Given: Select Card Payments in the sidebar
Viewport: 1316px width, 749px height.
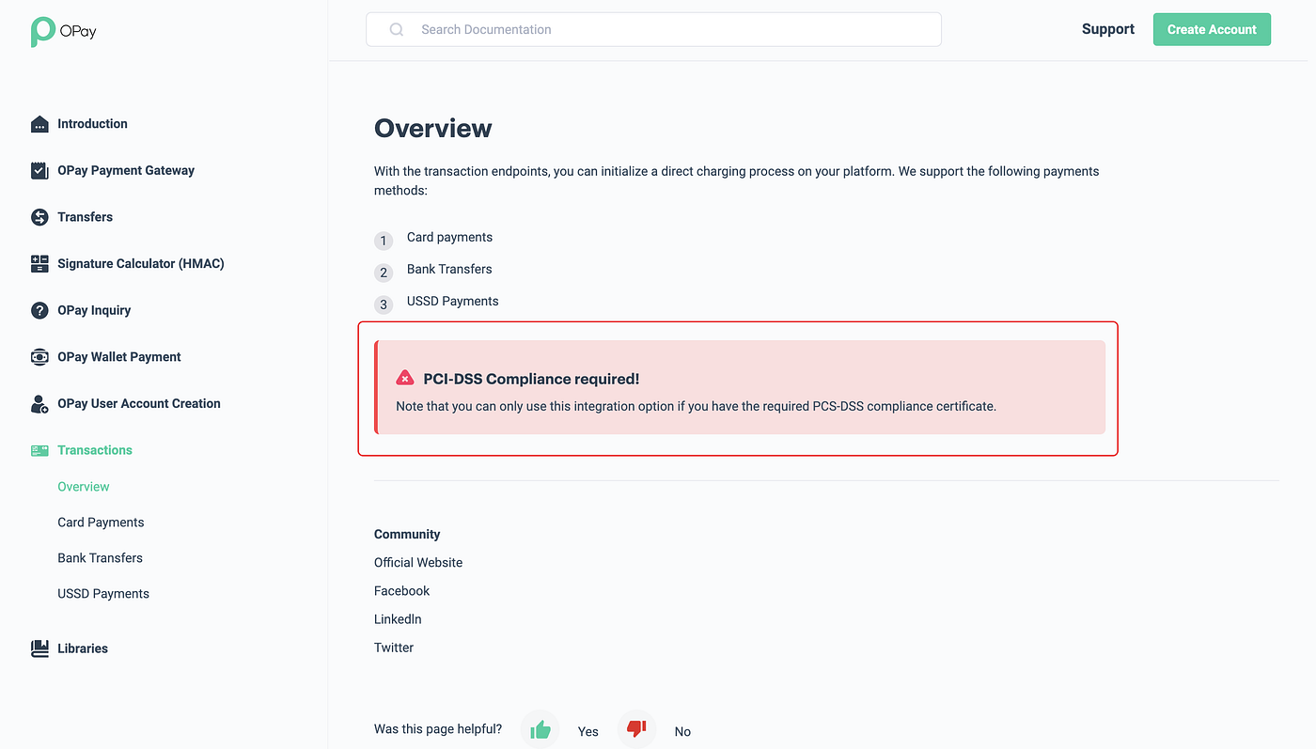Looking at the screenshot, I should 101,523.
